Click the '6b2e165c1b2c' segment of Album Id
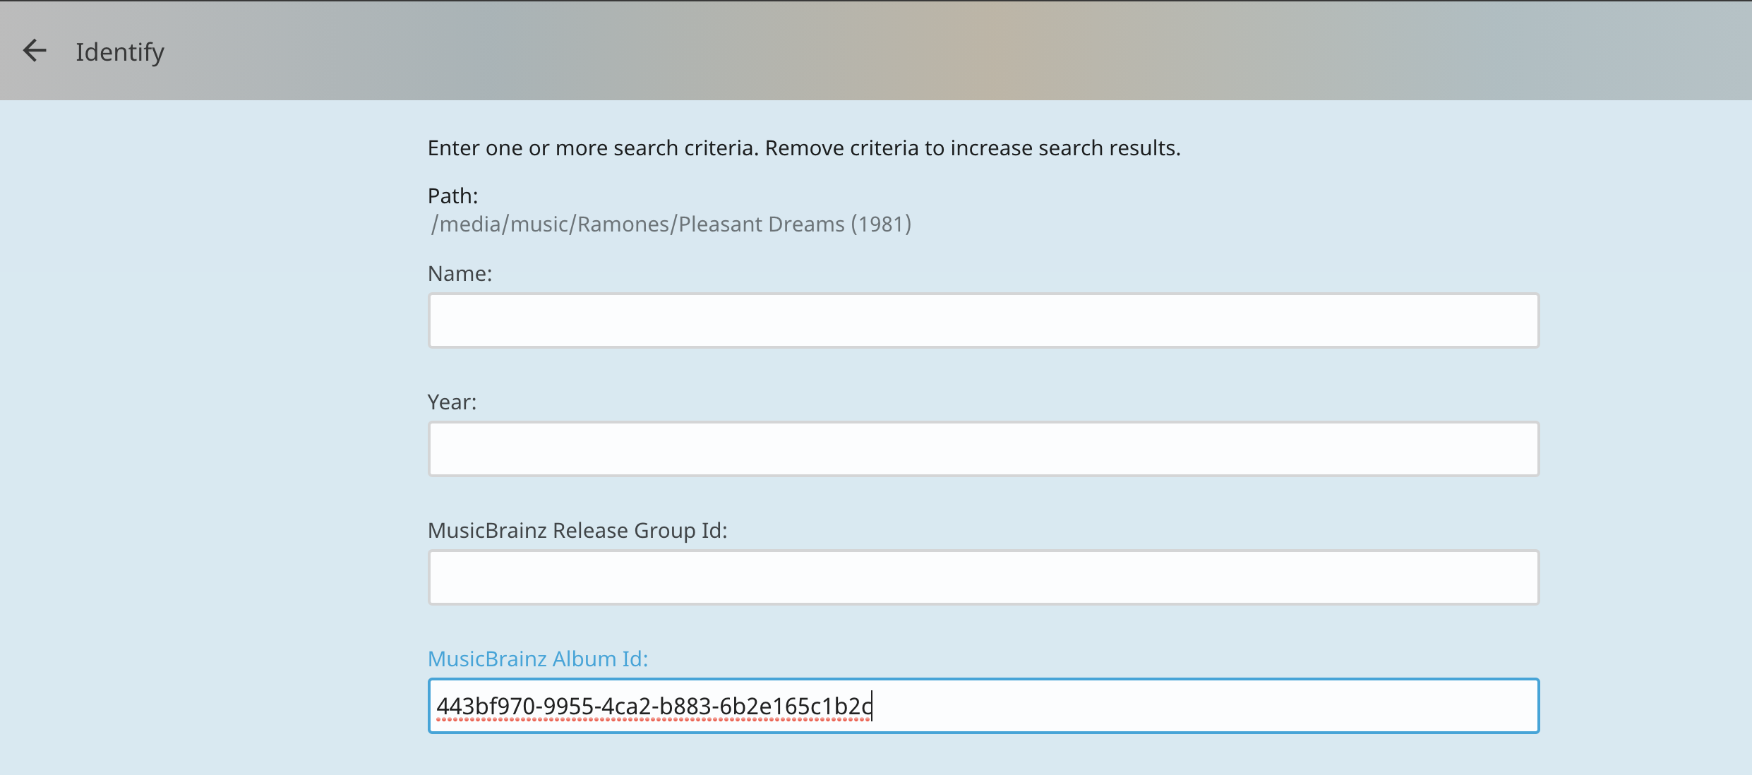Viewport: 1752px width, 775px height. [796, 706]
